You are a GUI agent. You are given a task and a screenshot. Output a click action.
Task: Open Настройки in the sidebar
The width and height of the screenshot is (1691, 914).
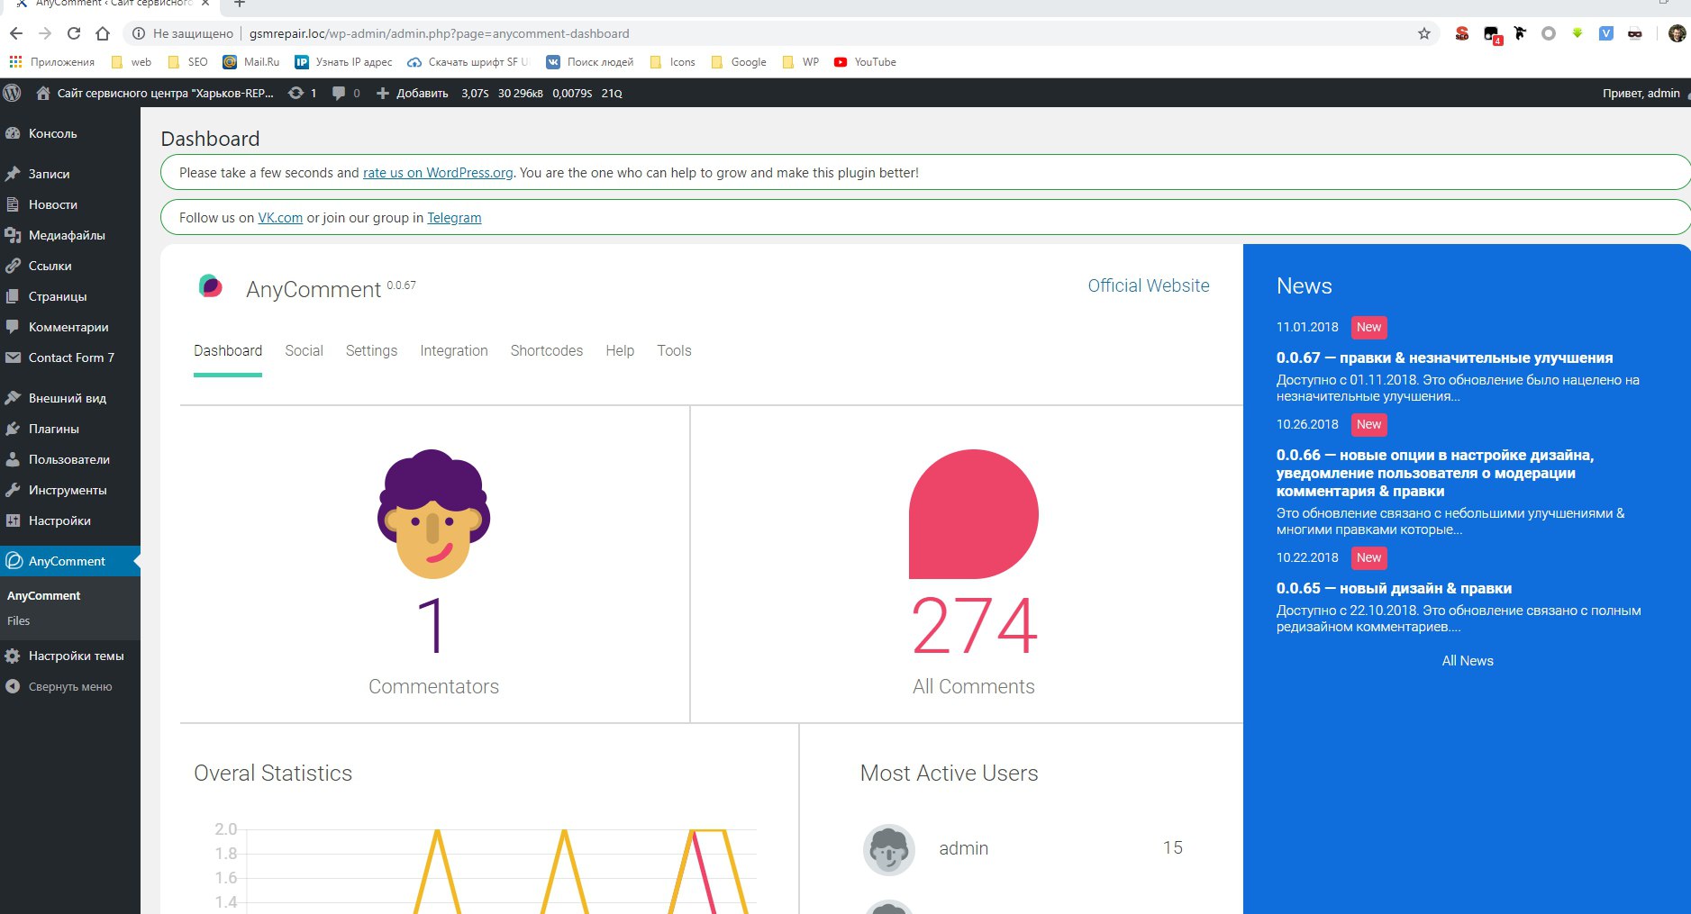coord(70,520)
